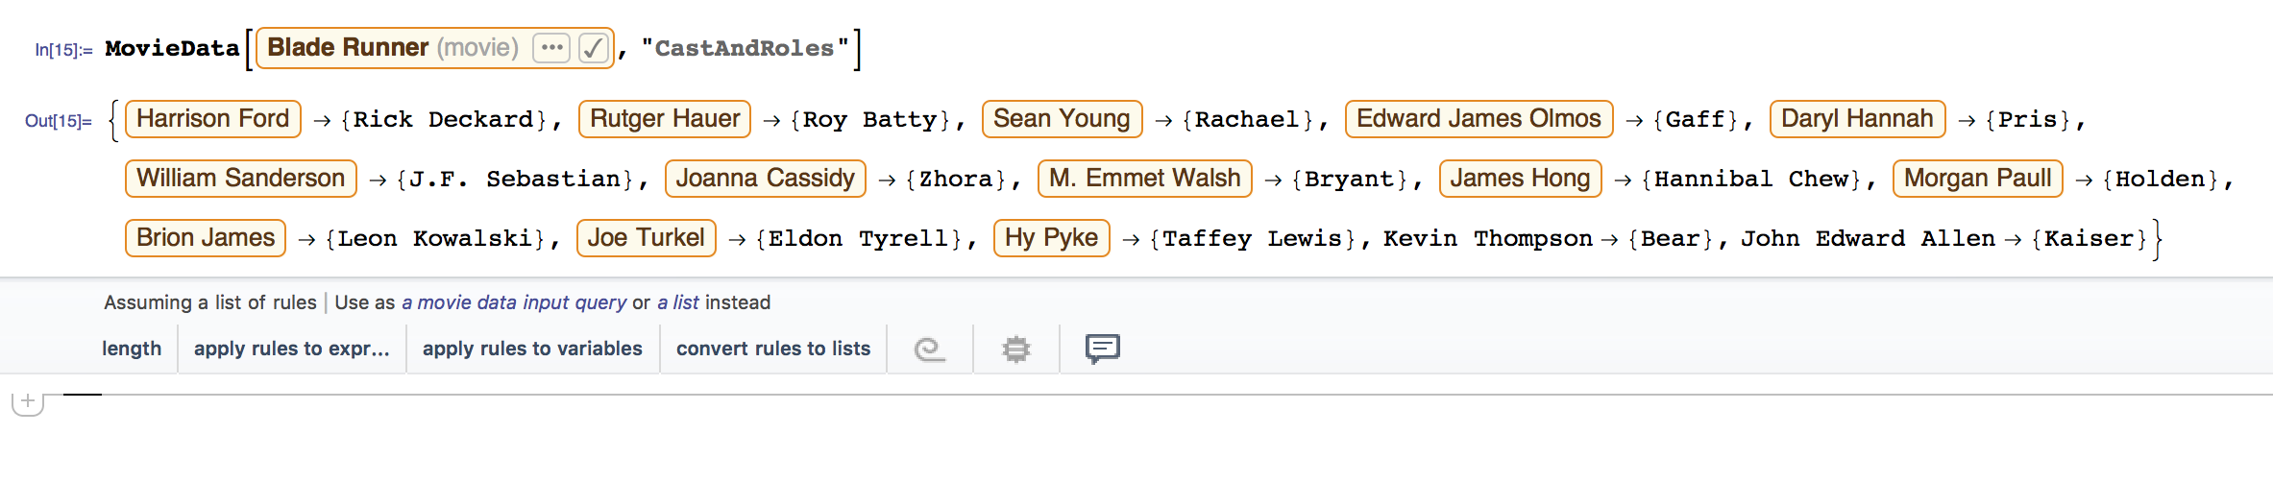Use as a list instead
Viewport: 2273px width, 482px height.
(x=678, y=302)
